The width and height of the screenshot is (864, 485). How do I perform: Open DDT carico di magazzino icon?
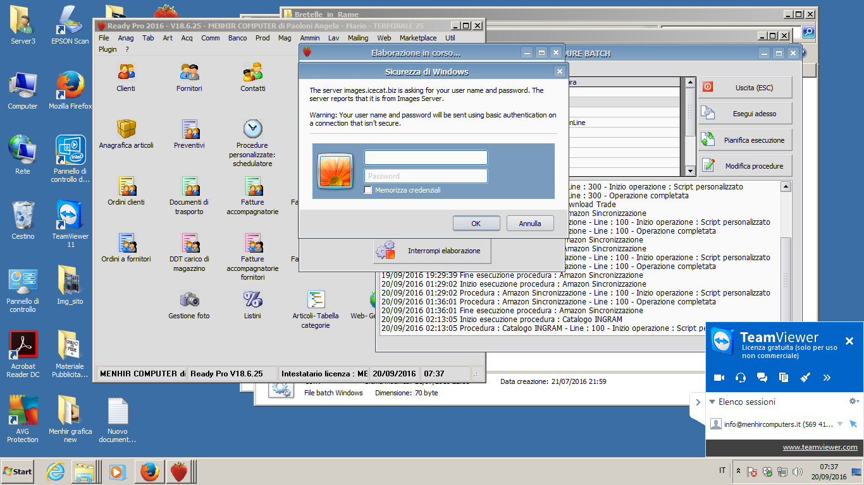[x=190, y=242]
